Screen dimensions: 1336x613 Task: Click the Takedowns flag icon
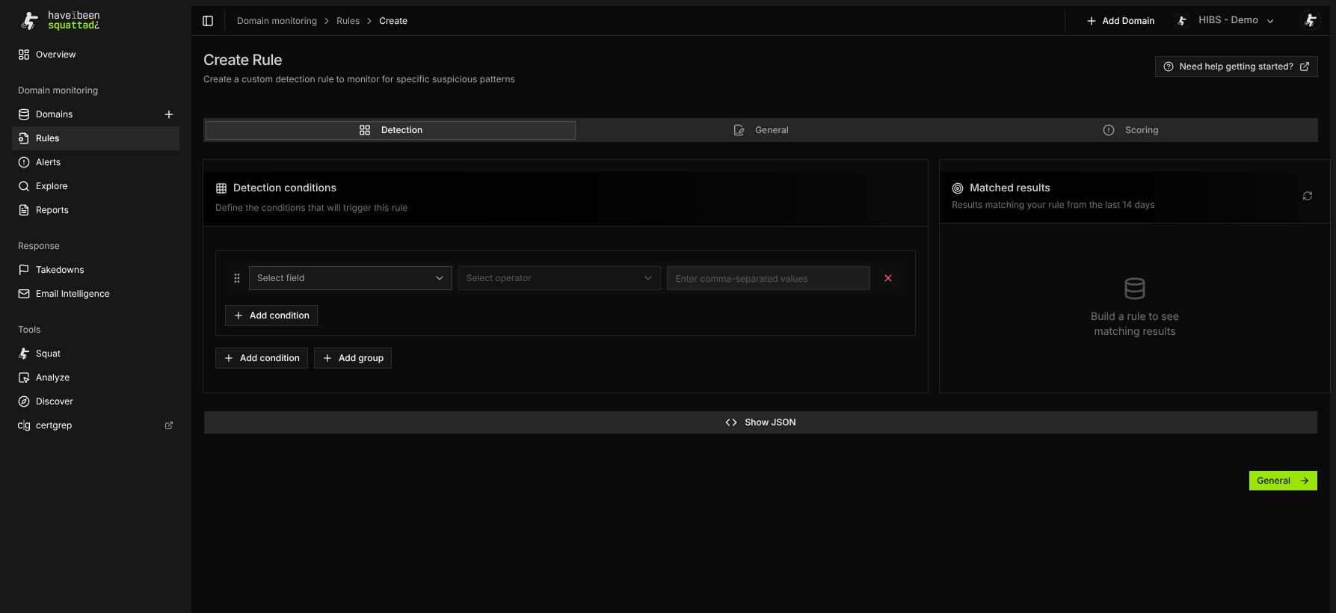tap(24, 270)
